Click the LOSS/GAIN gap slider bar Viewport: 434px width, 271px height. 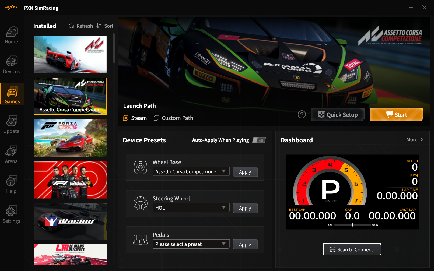[x=352, y=225]
